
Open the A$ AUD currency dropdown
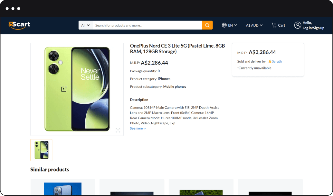pyautogui.click(x=254, y=25)
